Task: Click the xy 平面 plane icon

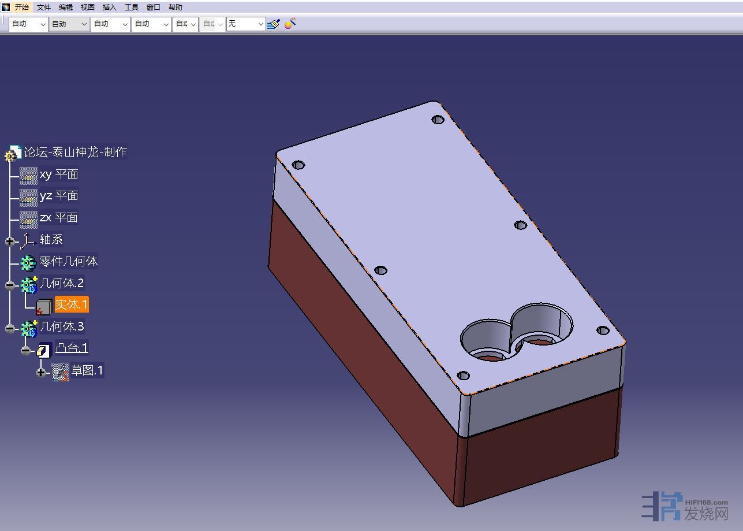Action: pos(28,175)
